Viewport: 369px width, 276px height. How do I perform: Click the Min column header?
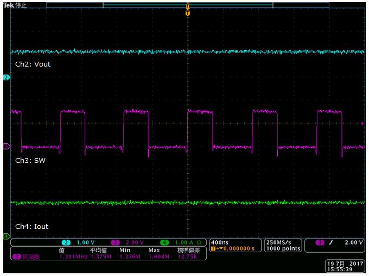click(125, 251)
